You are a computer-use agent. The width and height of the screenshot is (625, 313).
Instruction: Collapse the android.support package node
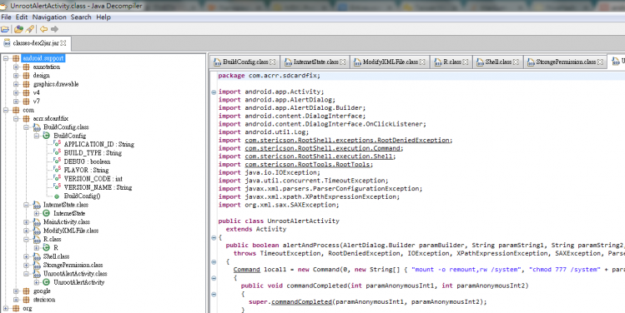6,58
